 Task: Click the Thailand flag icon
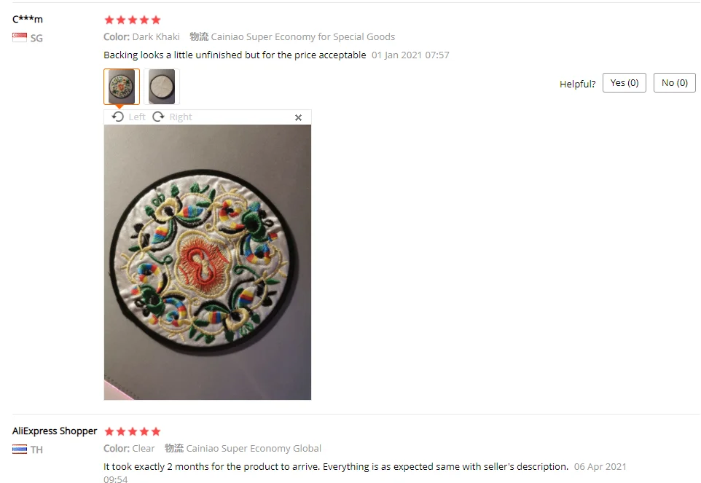(x=19, y=449)
